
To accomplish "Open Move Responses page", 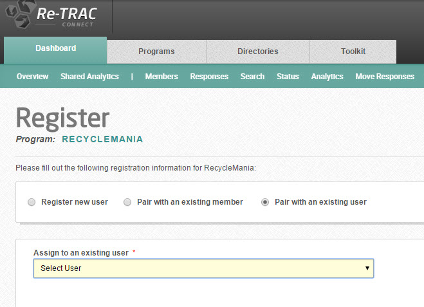I will [385, 77].
